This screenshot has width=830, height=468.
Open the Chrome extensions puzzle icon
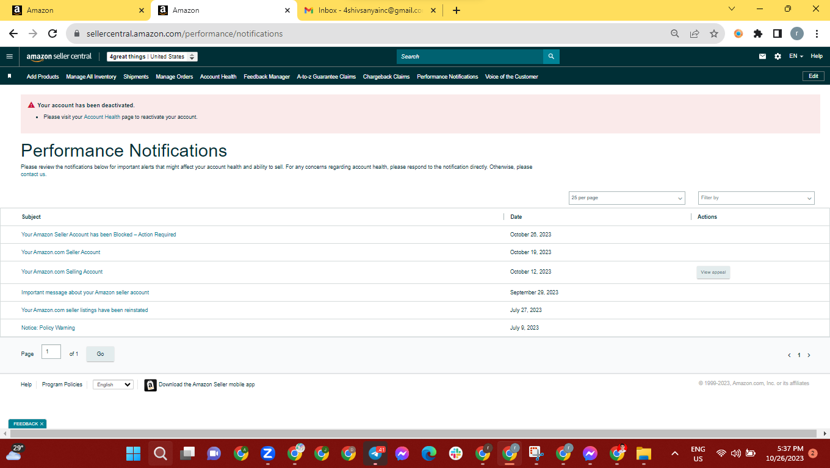point(758,34)
